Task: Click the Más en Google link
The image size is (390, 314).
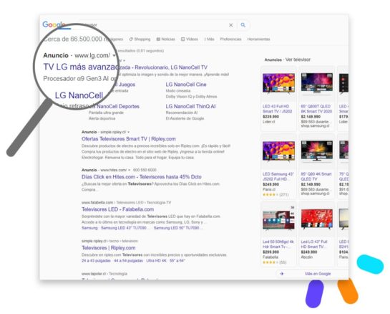Action: (x=318, y=274)
